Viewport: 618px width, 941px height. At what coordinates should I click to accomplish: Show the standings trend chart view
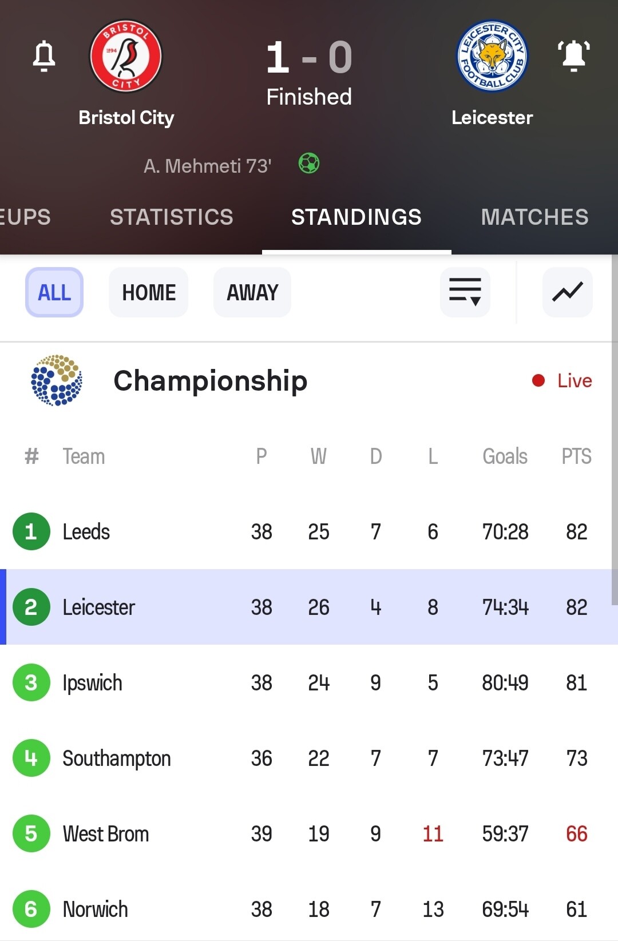(567, 292)
